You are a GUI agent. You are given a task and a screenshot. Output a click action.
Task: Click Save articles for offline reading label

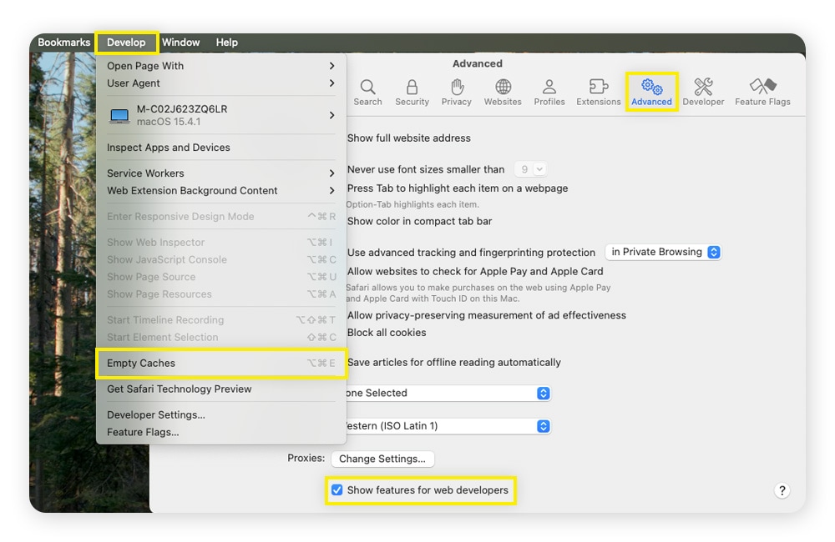[x=454, y=362]
